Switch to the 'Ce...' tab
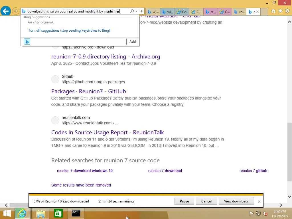 (182, 12)
